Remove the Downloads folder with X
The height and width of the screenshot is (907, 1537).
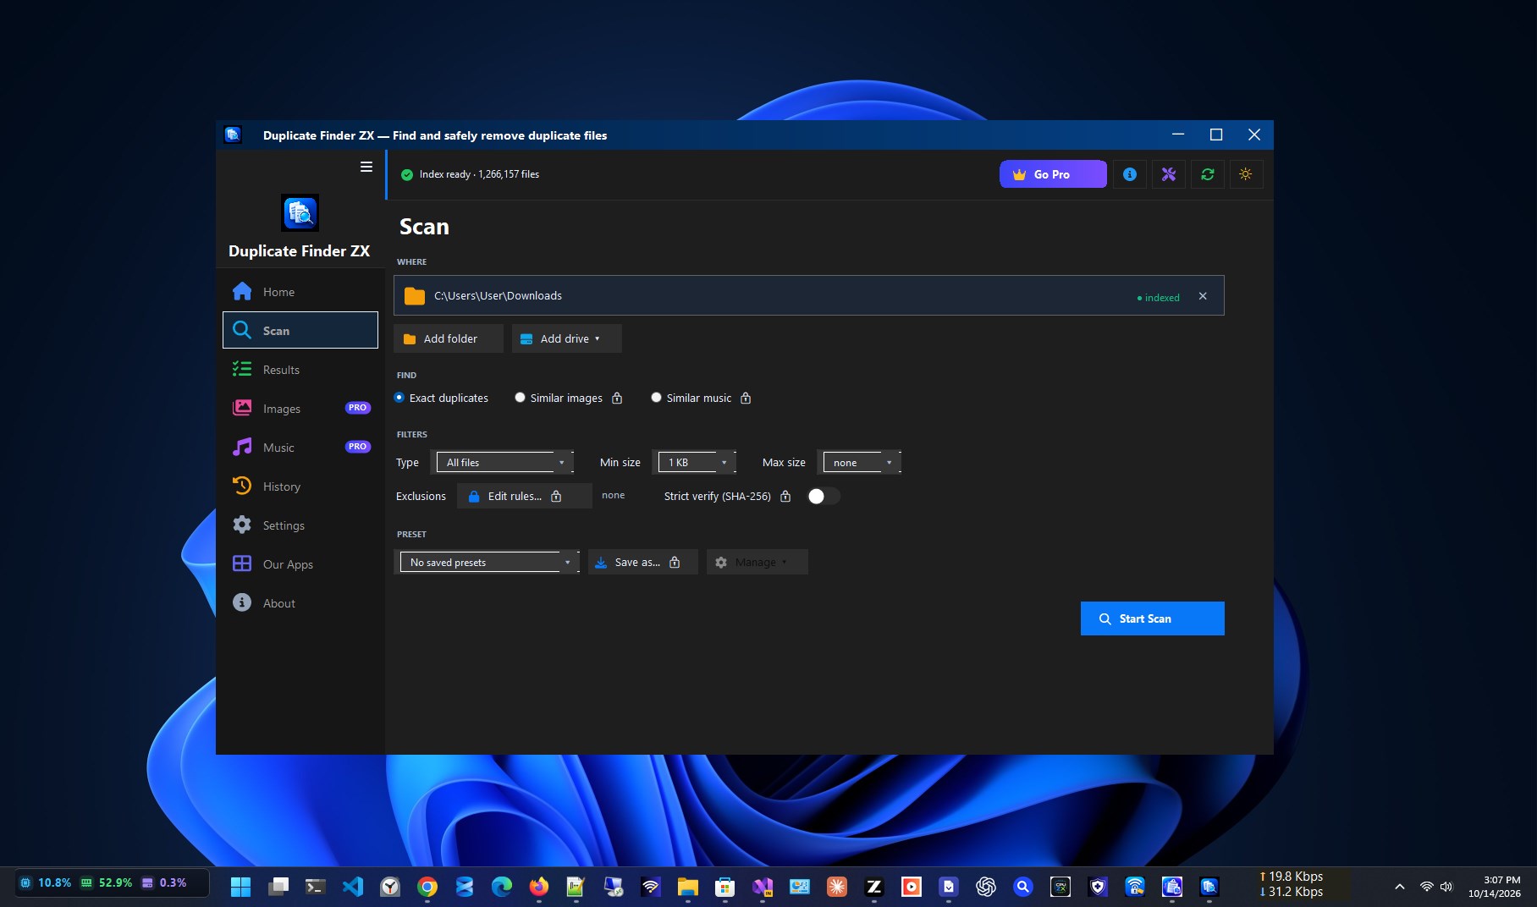click(1203, 296)
